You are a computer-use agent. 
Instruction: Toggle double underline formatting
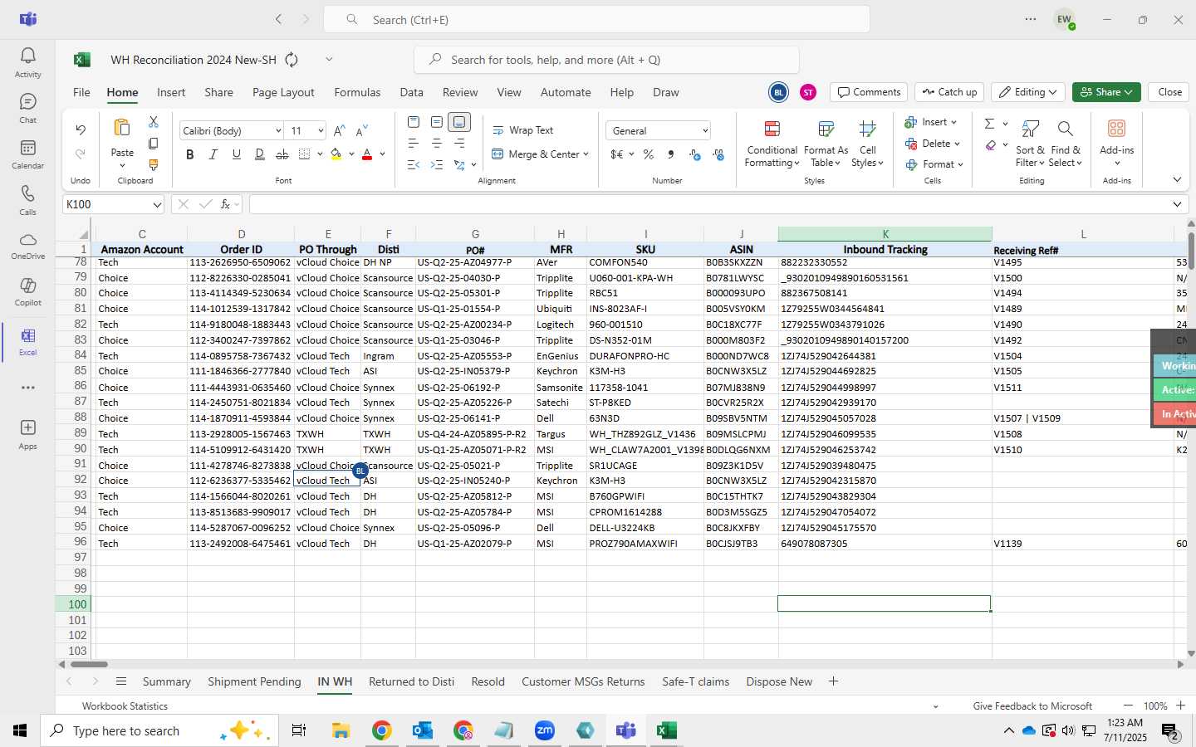(260, 154)
